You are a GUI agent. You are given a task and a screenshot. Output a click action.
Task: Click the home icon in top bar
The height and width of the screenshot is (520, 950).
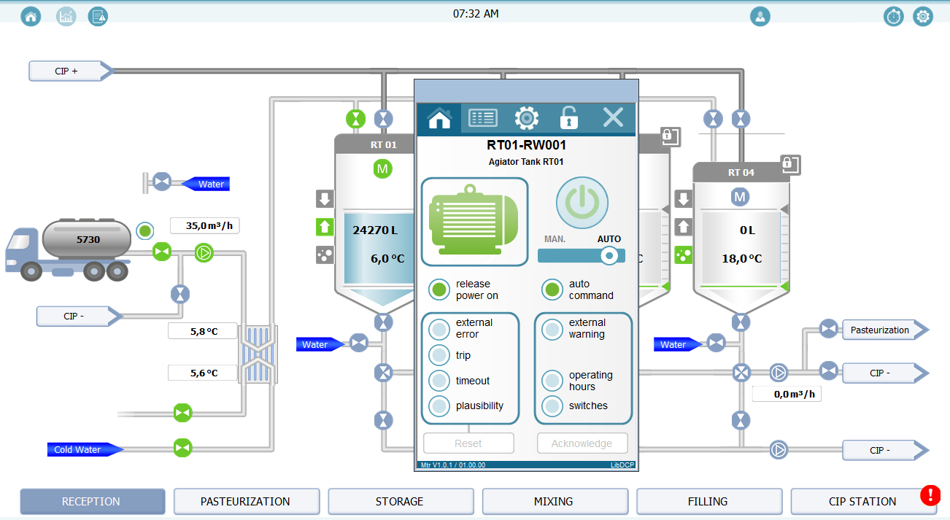[x=31, y=16]
